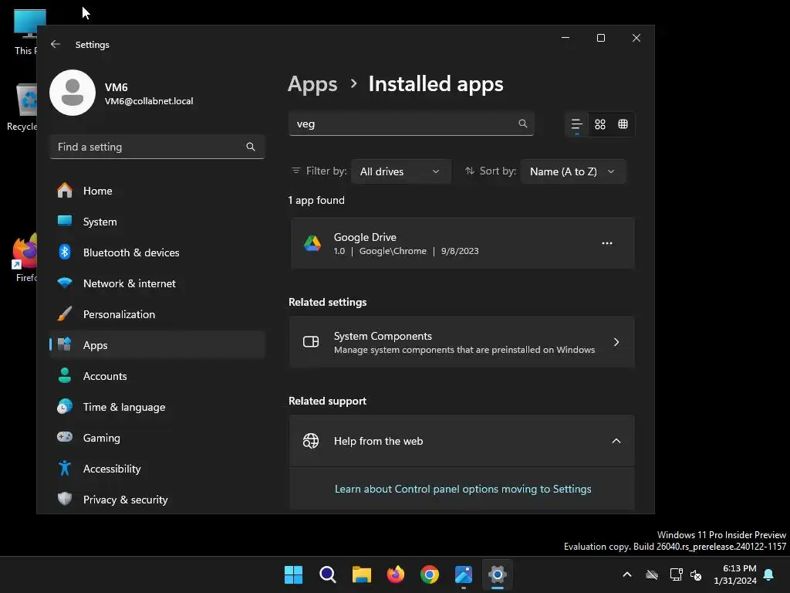Open the Google Drive three-dot options menu
Screen dimensions: 790x593
[x=607, y=243]
